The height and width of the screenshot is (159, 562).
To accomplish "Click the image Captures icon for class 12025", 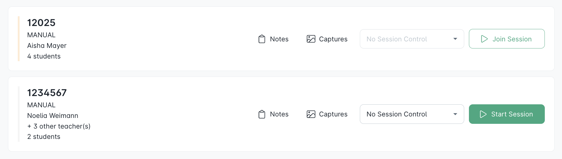I will [x=311, y=39].
